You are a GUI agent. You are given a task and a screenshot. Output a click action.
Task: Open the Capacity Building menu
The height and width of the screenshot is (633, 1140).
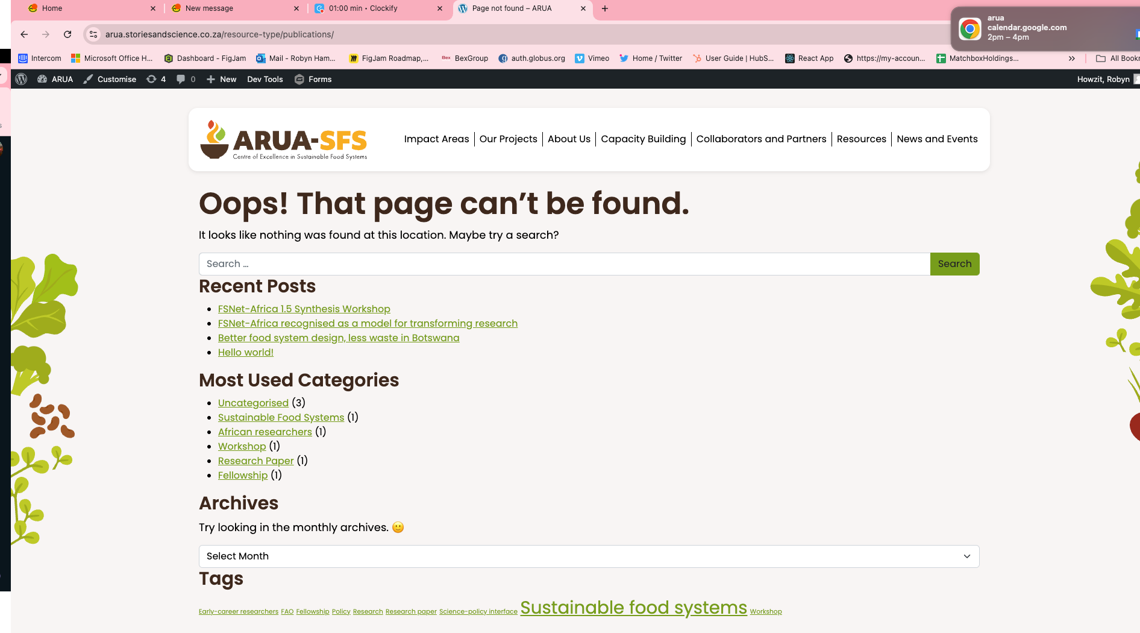(x=643, y=139)
